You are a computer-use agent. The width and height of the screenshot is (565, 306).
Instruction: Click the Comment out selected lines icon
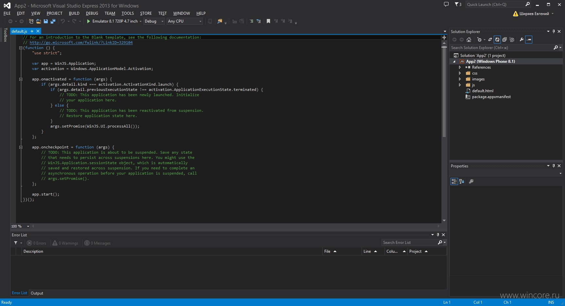coord(251,21)
